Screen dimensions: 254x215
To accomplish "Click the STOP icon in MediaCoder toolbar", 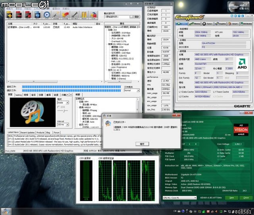I will point(94,15).
